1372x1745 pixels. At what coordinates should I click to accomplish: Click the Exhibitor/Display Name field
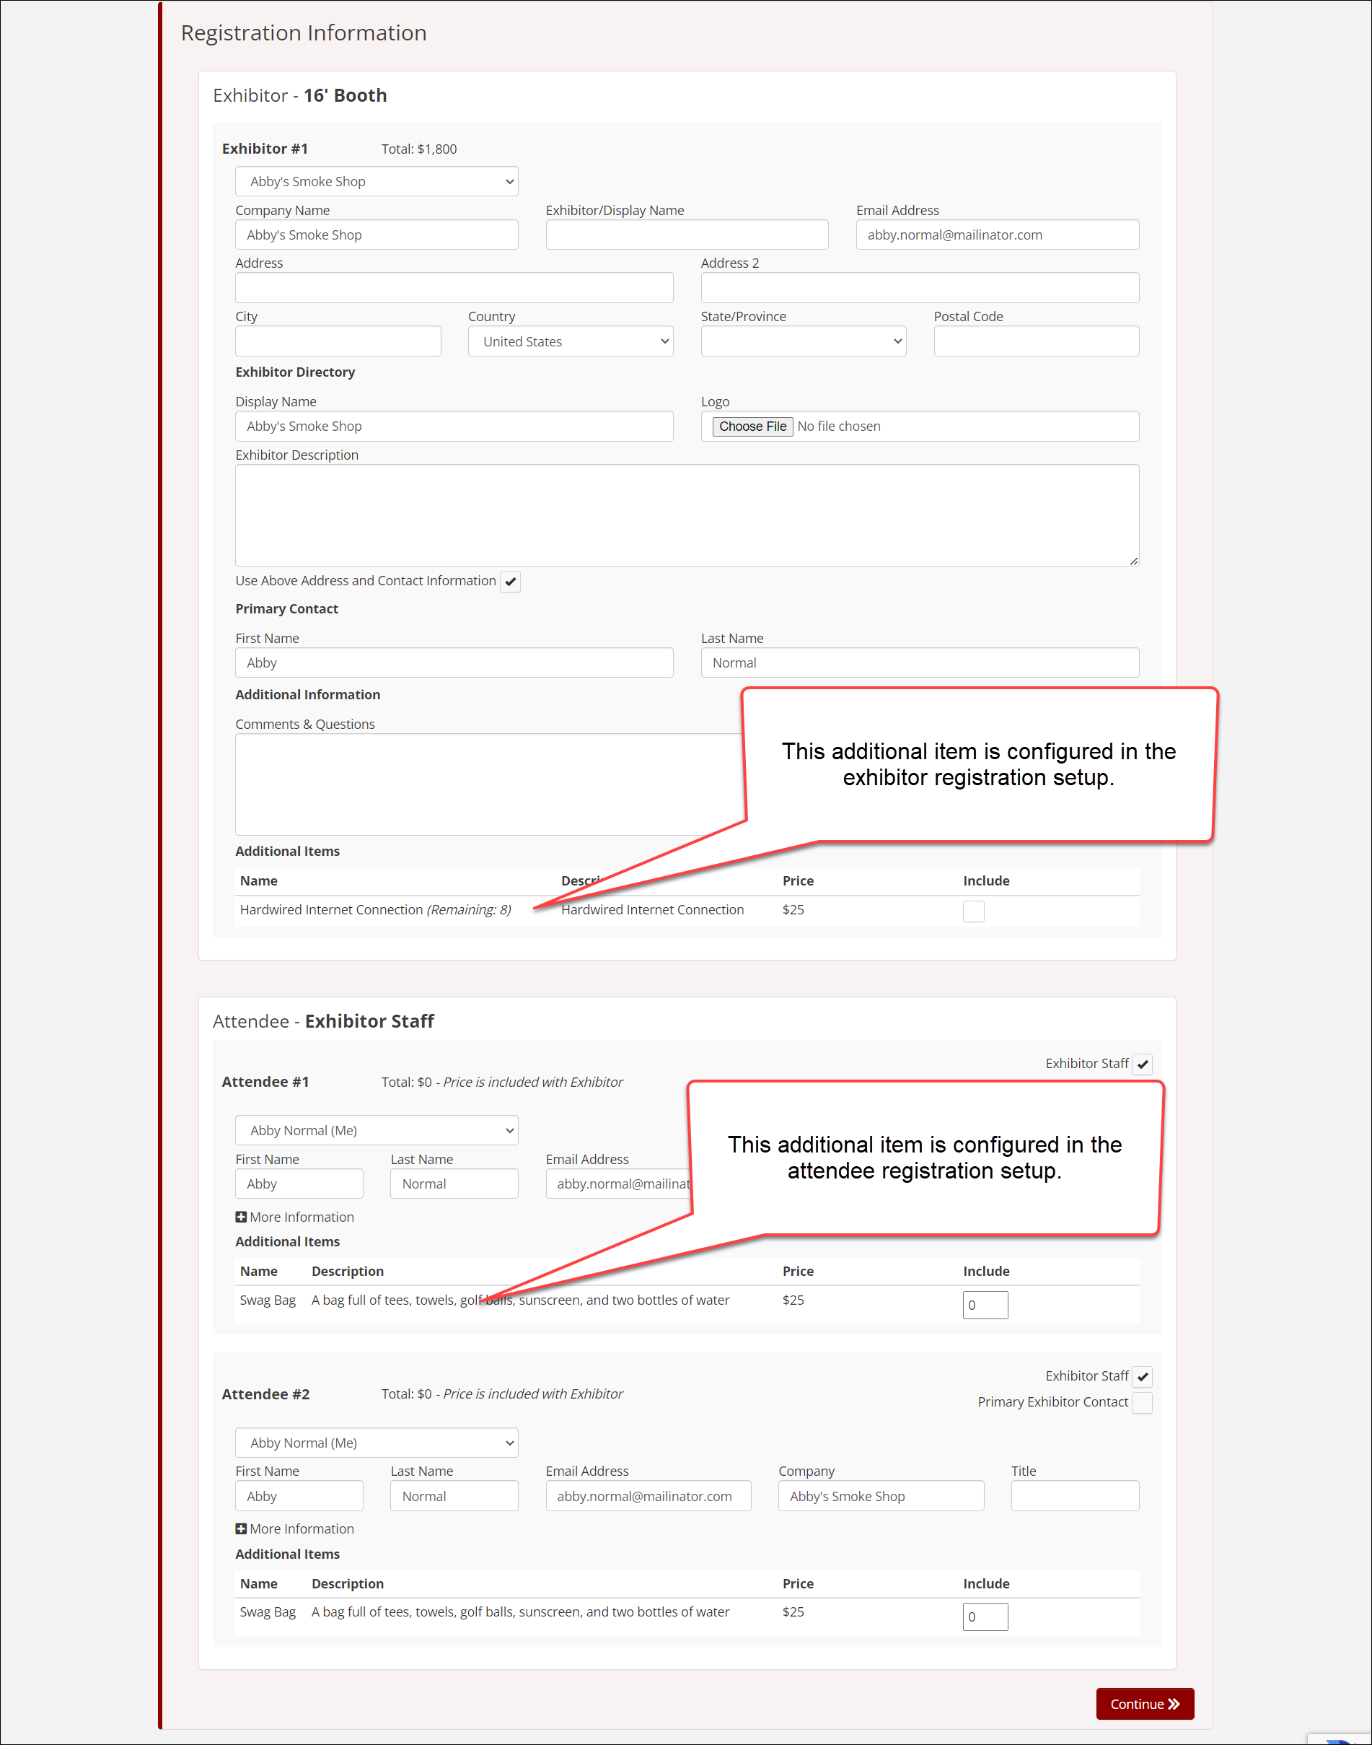point(686,235)
